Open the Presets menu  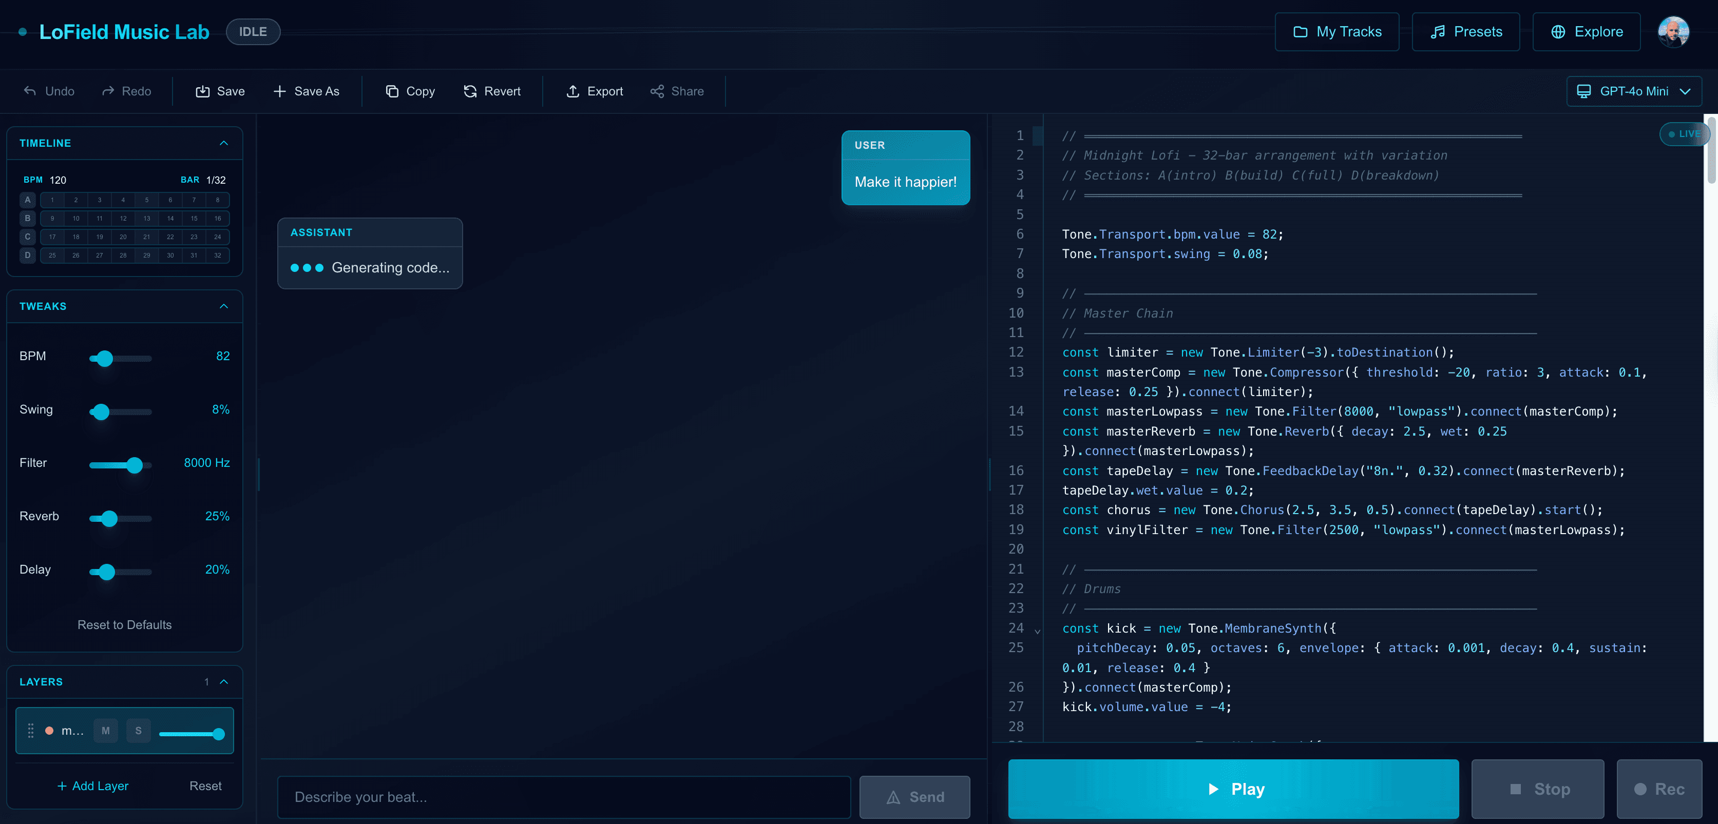pyautogui.click(x=1465, y=31)
